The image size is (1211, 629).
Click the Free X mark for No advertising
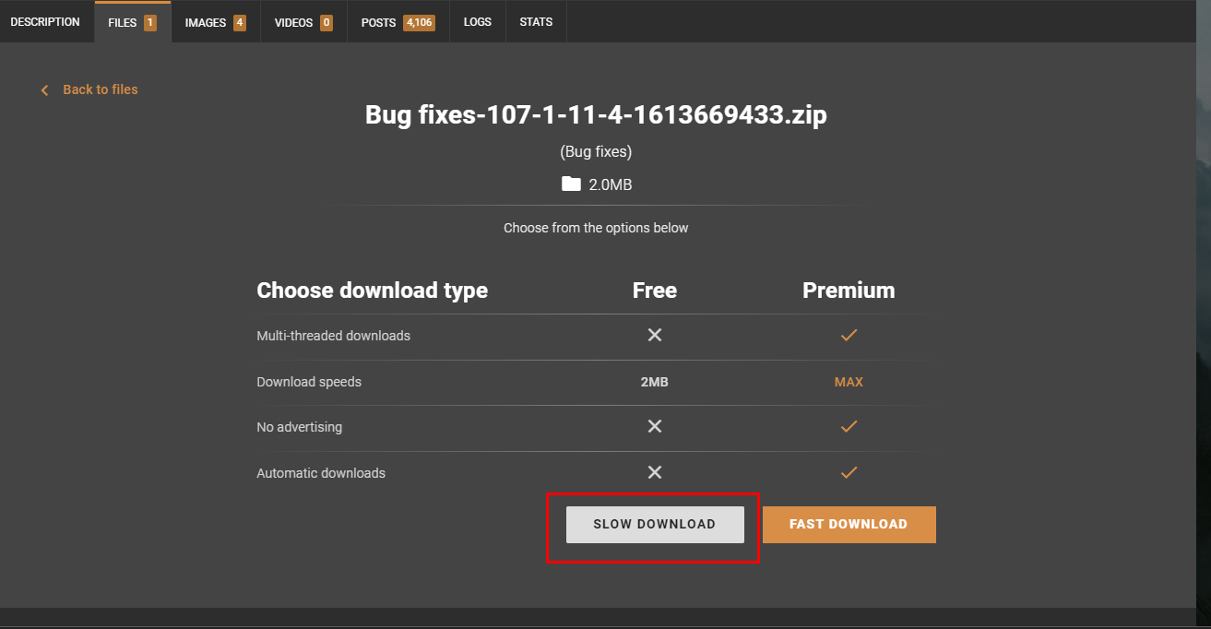(655, 427)
